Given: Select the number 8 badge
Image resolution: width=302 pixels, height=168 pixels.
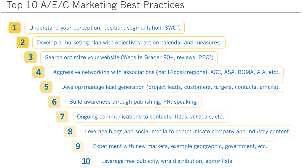Looking at the screenshot, I should pyautogui.click(x=70, y=131).
